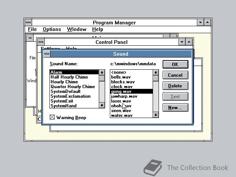The image size is (236, 177).
Task: Select gong.wav file
Action: tap(132, 91)
